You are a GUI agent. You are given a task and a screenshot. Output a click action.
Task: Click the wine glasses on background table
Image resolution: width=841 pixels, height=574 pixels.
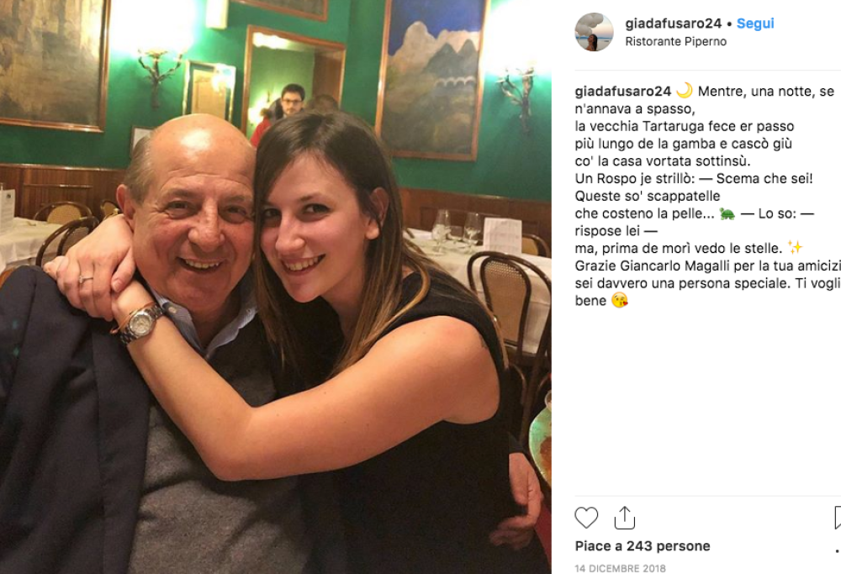click(456, 229)
